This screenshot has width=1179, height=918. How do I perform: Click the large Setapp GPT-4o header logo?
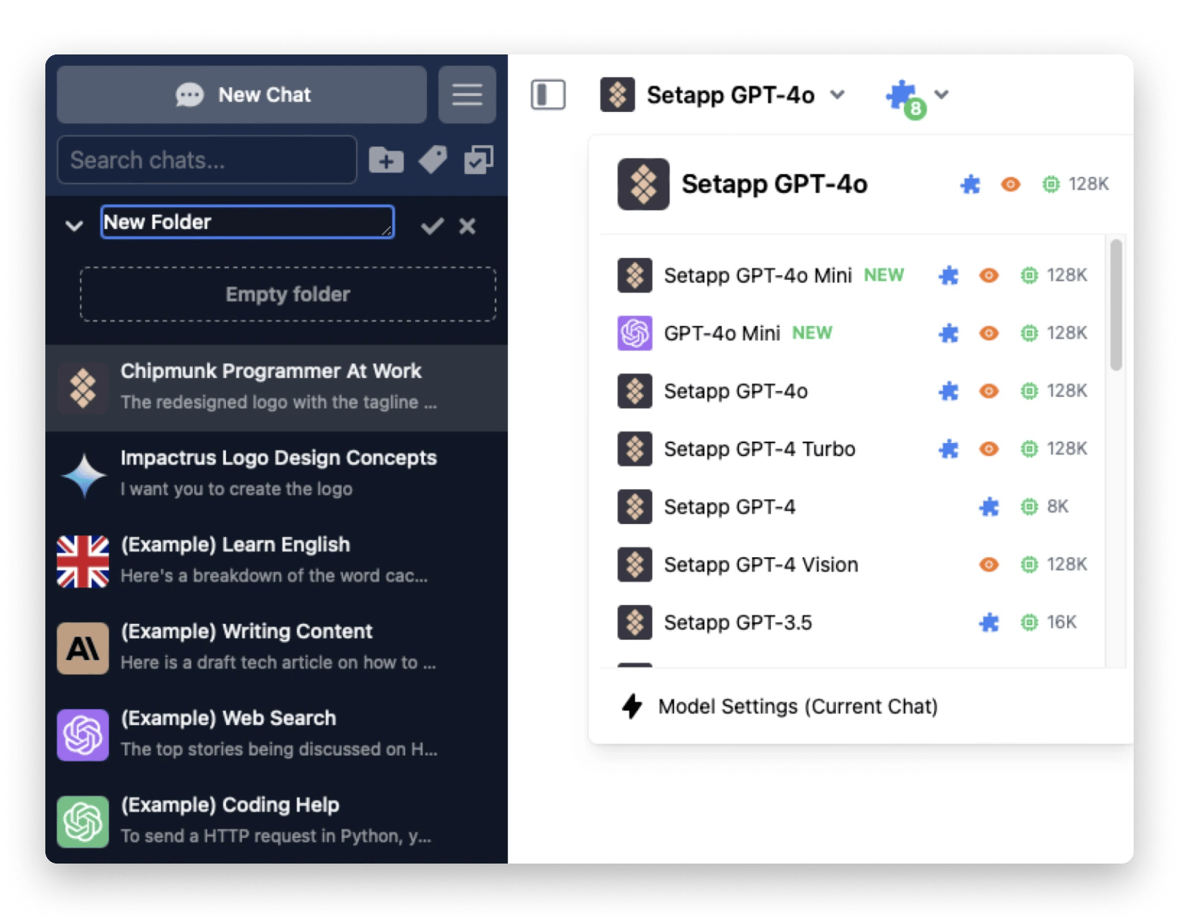point(643,184)
